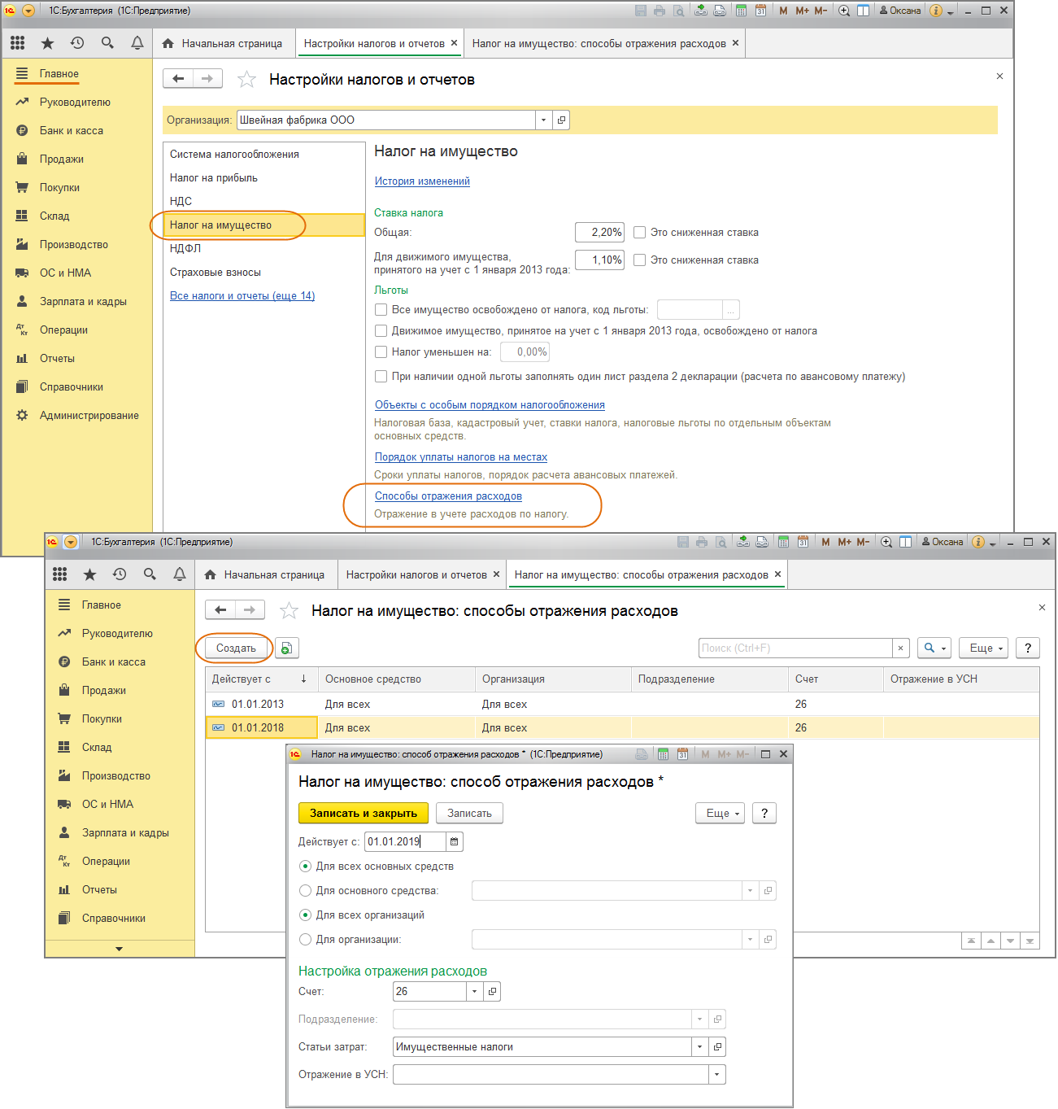This screenshot has height=1109, width=1058.
Task: Open the sections menu grid icon in top window
Action: pyautogui.click(x=17, y=43)
